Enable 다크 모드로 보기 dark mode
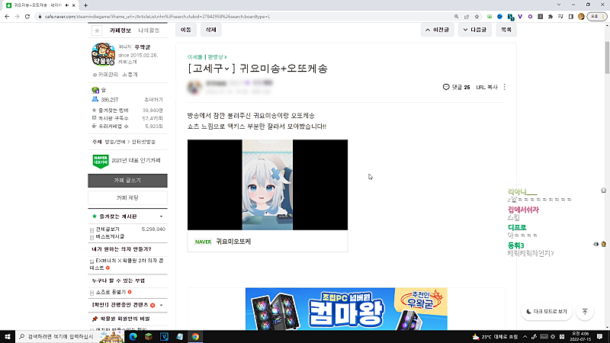The height and width of the screenshot is (343, 610). tap(547, 312)
